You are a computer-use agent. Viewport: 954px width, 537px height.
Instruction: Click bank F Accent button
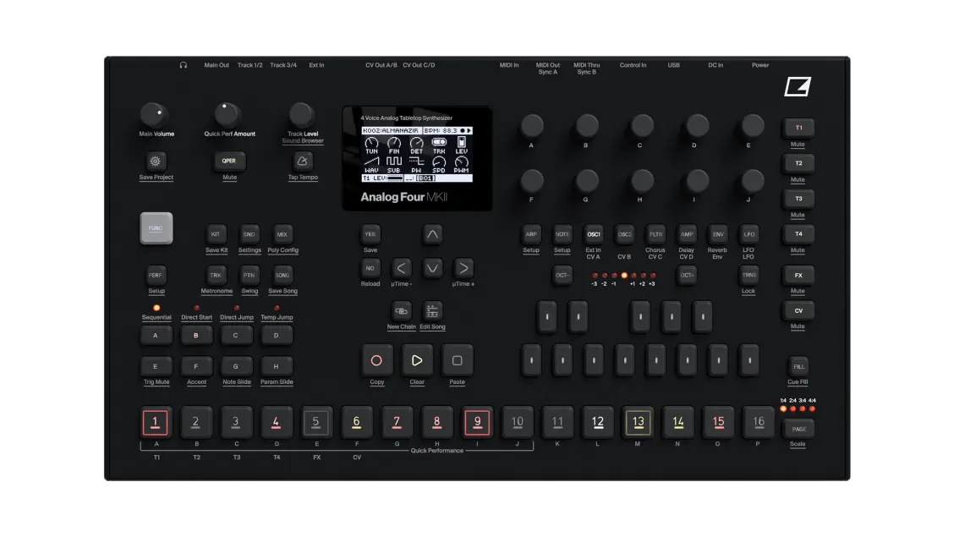(196, 367)
